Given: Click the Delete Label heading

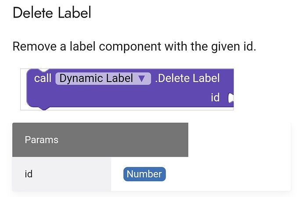Looking at the screenshot, I should tap(52, 13).
